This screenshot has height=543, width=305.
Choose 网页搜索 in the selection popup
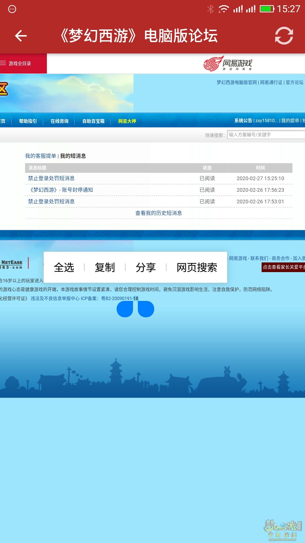pos(197,267)
